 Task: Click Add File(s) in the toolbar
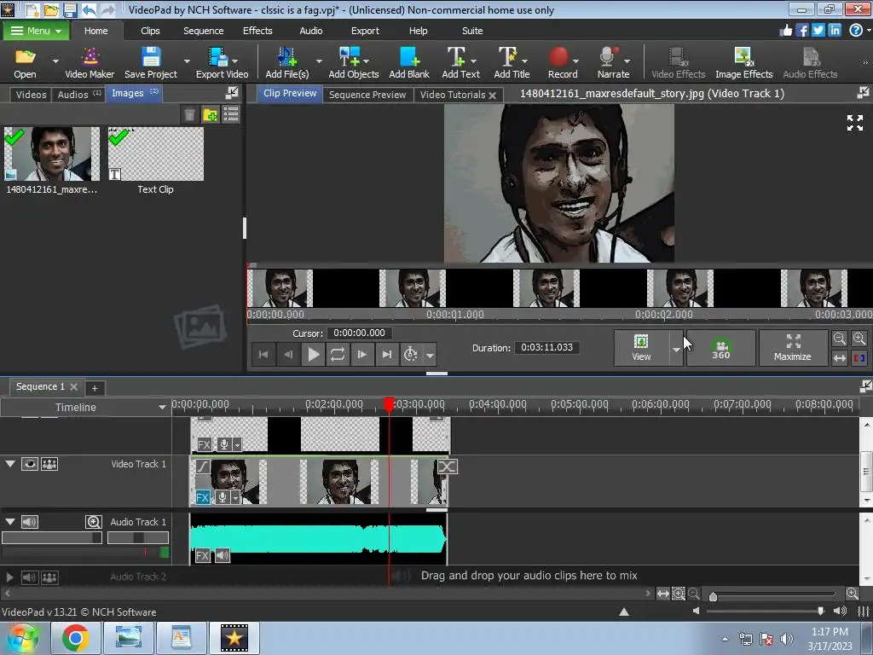coord(286,63)
